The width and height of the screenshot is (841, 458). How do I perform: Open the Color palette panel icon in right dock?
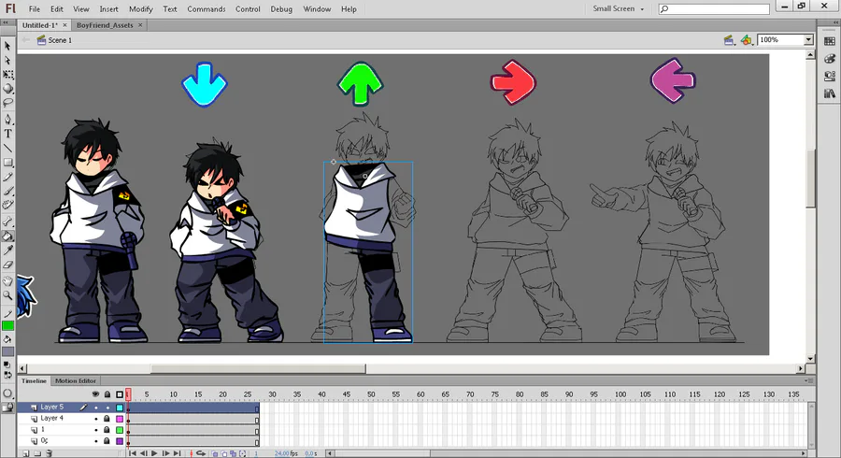pyautogui.click(x=829, y=59)
